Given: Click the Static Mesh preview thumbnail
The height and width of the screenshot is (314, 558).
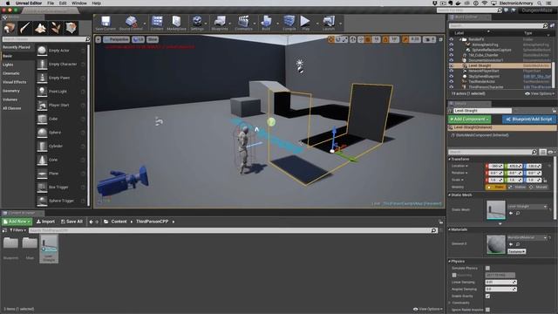Looking at the screenshot, I should click(496, 210).
